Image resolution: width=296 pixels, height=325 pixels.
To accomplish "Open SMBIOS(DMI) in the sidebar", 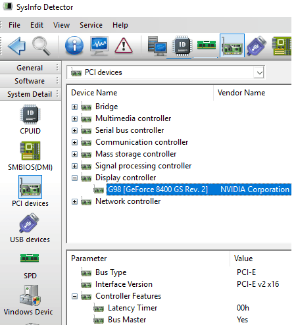I will pyautogui.click(x=30, y=156).
